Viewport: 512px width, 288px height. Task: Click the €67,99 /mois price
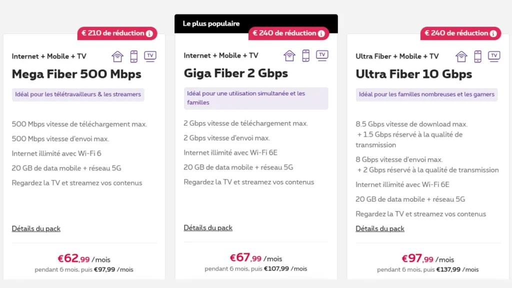(x=256, y=258)
